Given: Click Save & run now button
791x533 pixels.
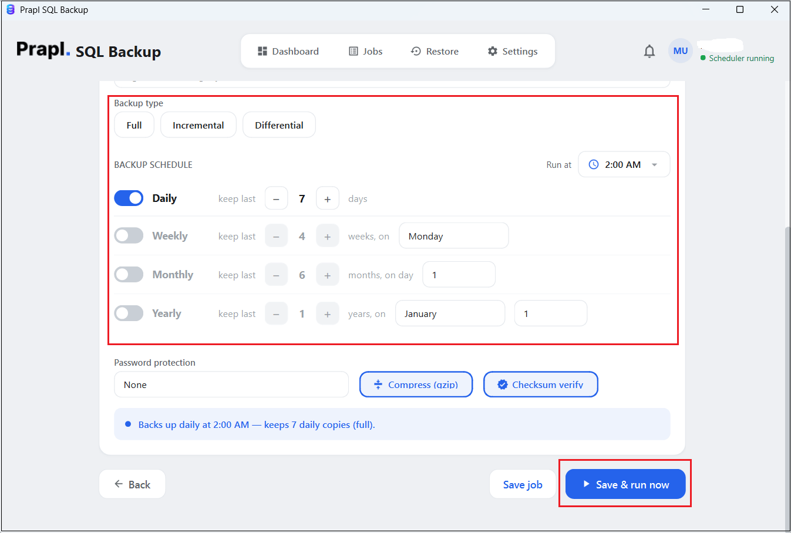Looking at the screenshot, I should [x=625, y=484].
